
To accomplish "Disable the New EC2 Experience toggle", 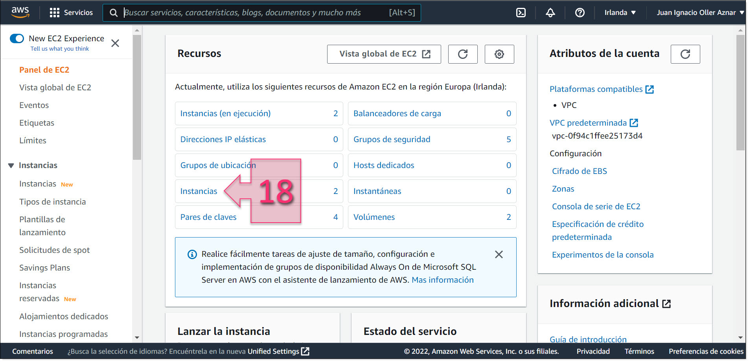I will coord(17,38).
